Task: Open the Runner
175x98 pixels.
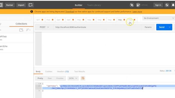Action: point(10,5)
